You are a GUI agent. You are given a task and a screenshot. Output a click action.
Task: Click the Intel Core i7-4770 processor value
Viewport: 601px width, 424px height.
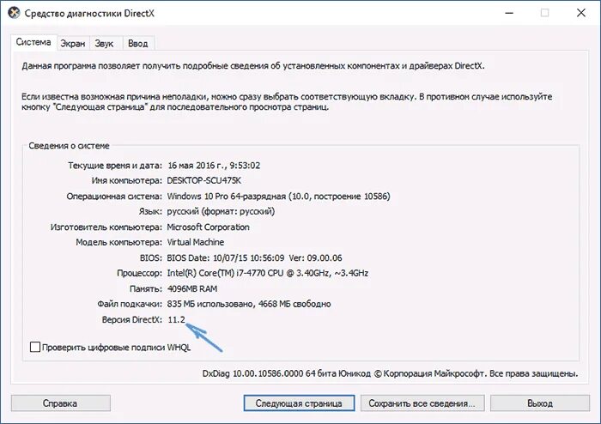pyautogui.click(x=268, y=273)
